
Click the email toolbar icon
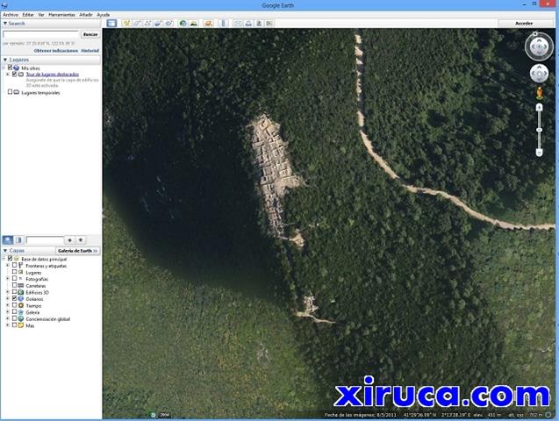pyautogui.click(x=238, y=24)
